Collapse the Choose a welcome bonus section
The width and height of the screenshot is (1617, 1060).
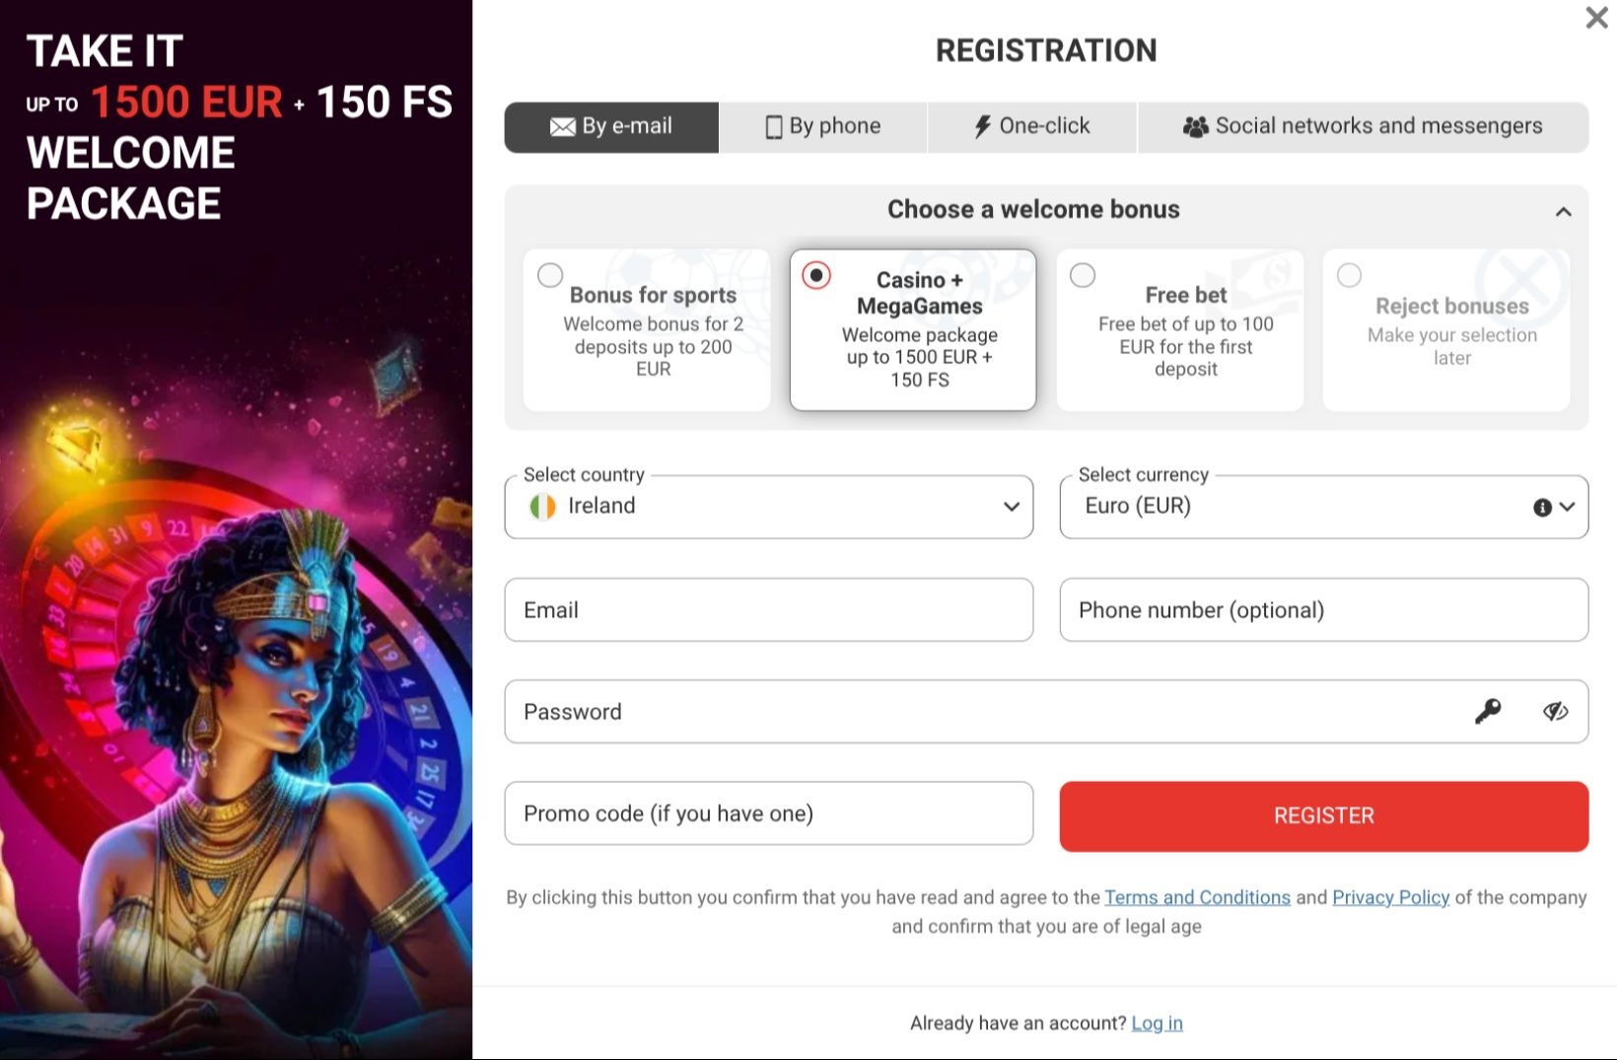(1563, 212)
